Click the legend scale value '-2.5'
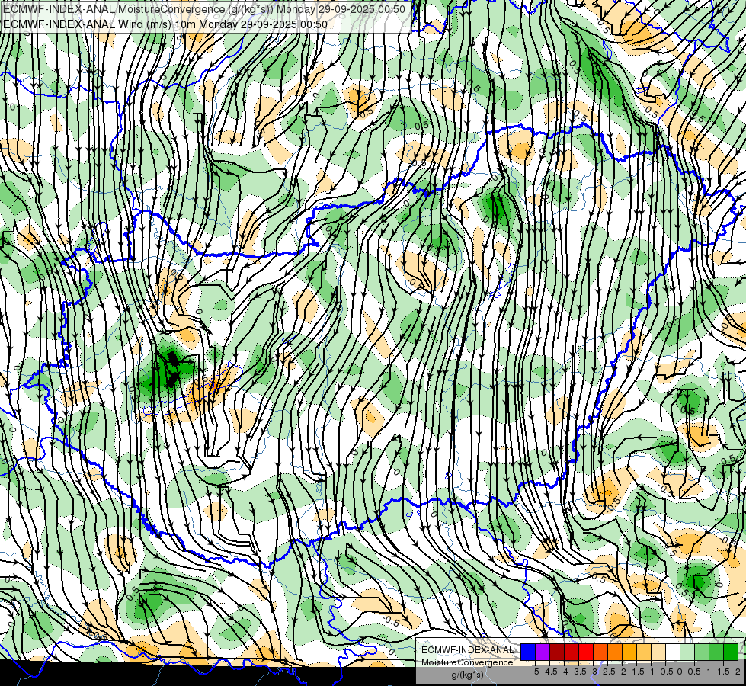The image size is (746, 686). (607, 672)
